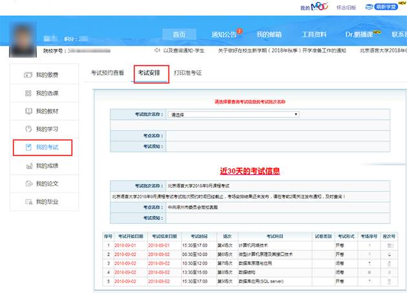Viewport: 407px width, 293px height.
Task: Click the 我的选课 grid icon in sidebar
Action: pyautogui.click(x=28, y=93)
